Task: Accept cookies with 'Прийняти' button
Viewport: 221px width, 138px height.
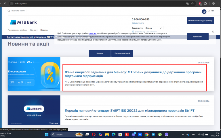Action: 198,37
